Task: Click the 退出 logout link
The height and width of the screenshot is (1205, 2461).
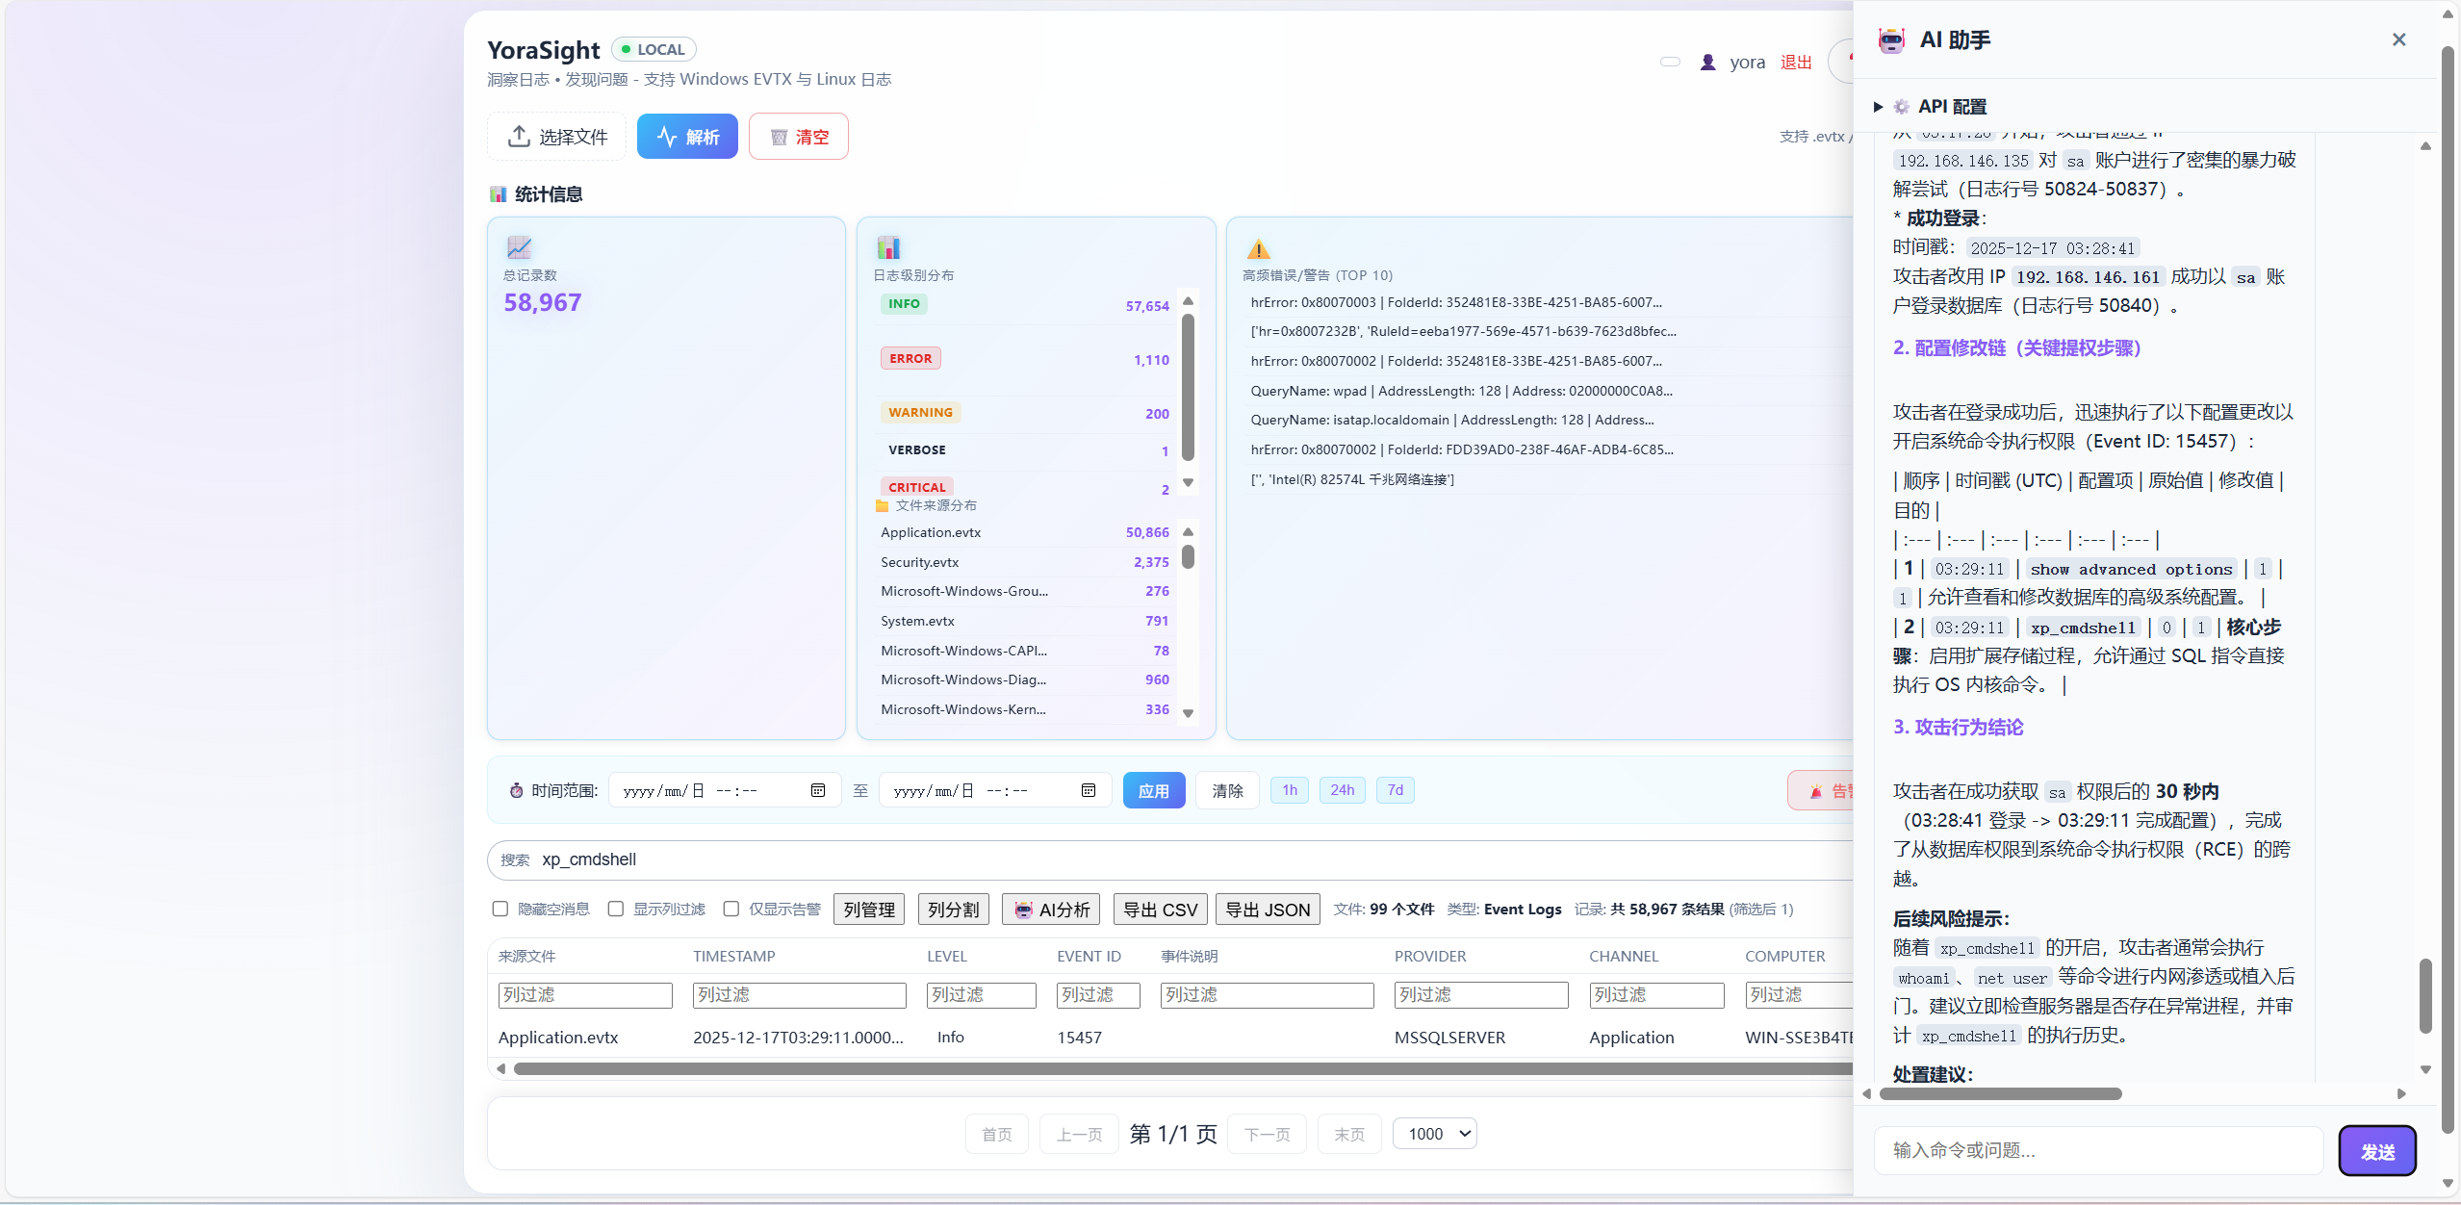Action: click(1795, 63)
